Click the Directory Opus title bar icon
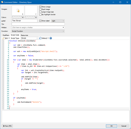Image resolution: width=131 pixels, height=129 pixels. (2, 2)
